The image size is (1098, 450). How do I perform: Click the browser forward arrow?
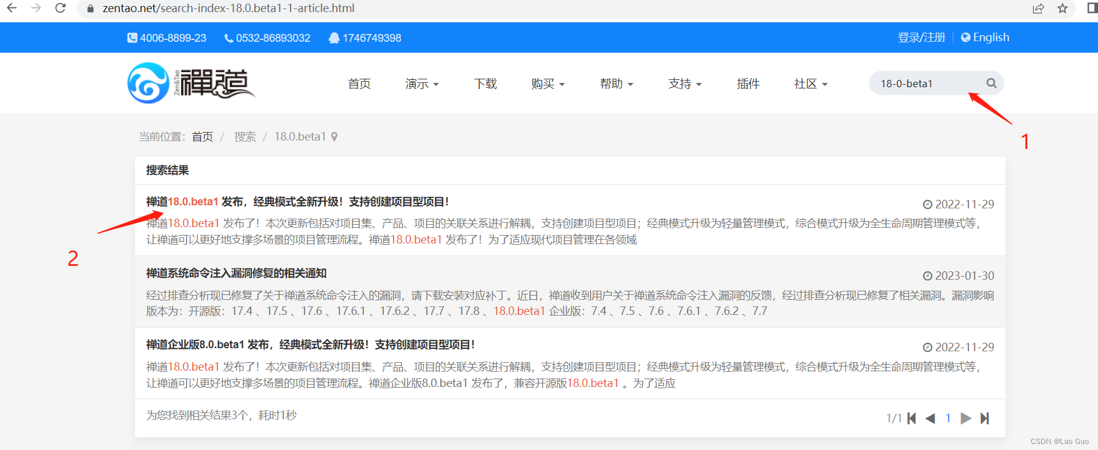pos(36,8)
